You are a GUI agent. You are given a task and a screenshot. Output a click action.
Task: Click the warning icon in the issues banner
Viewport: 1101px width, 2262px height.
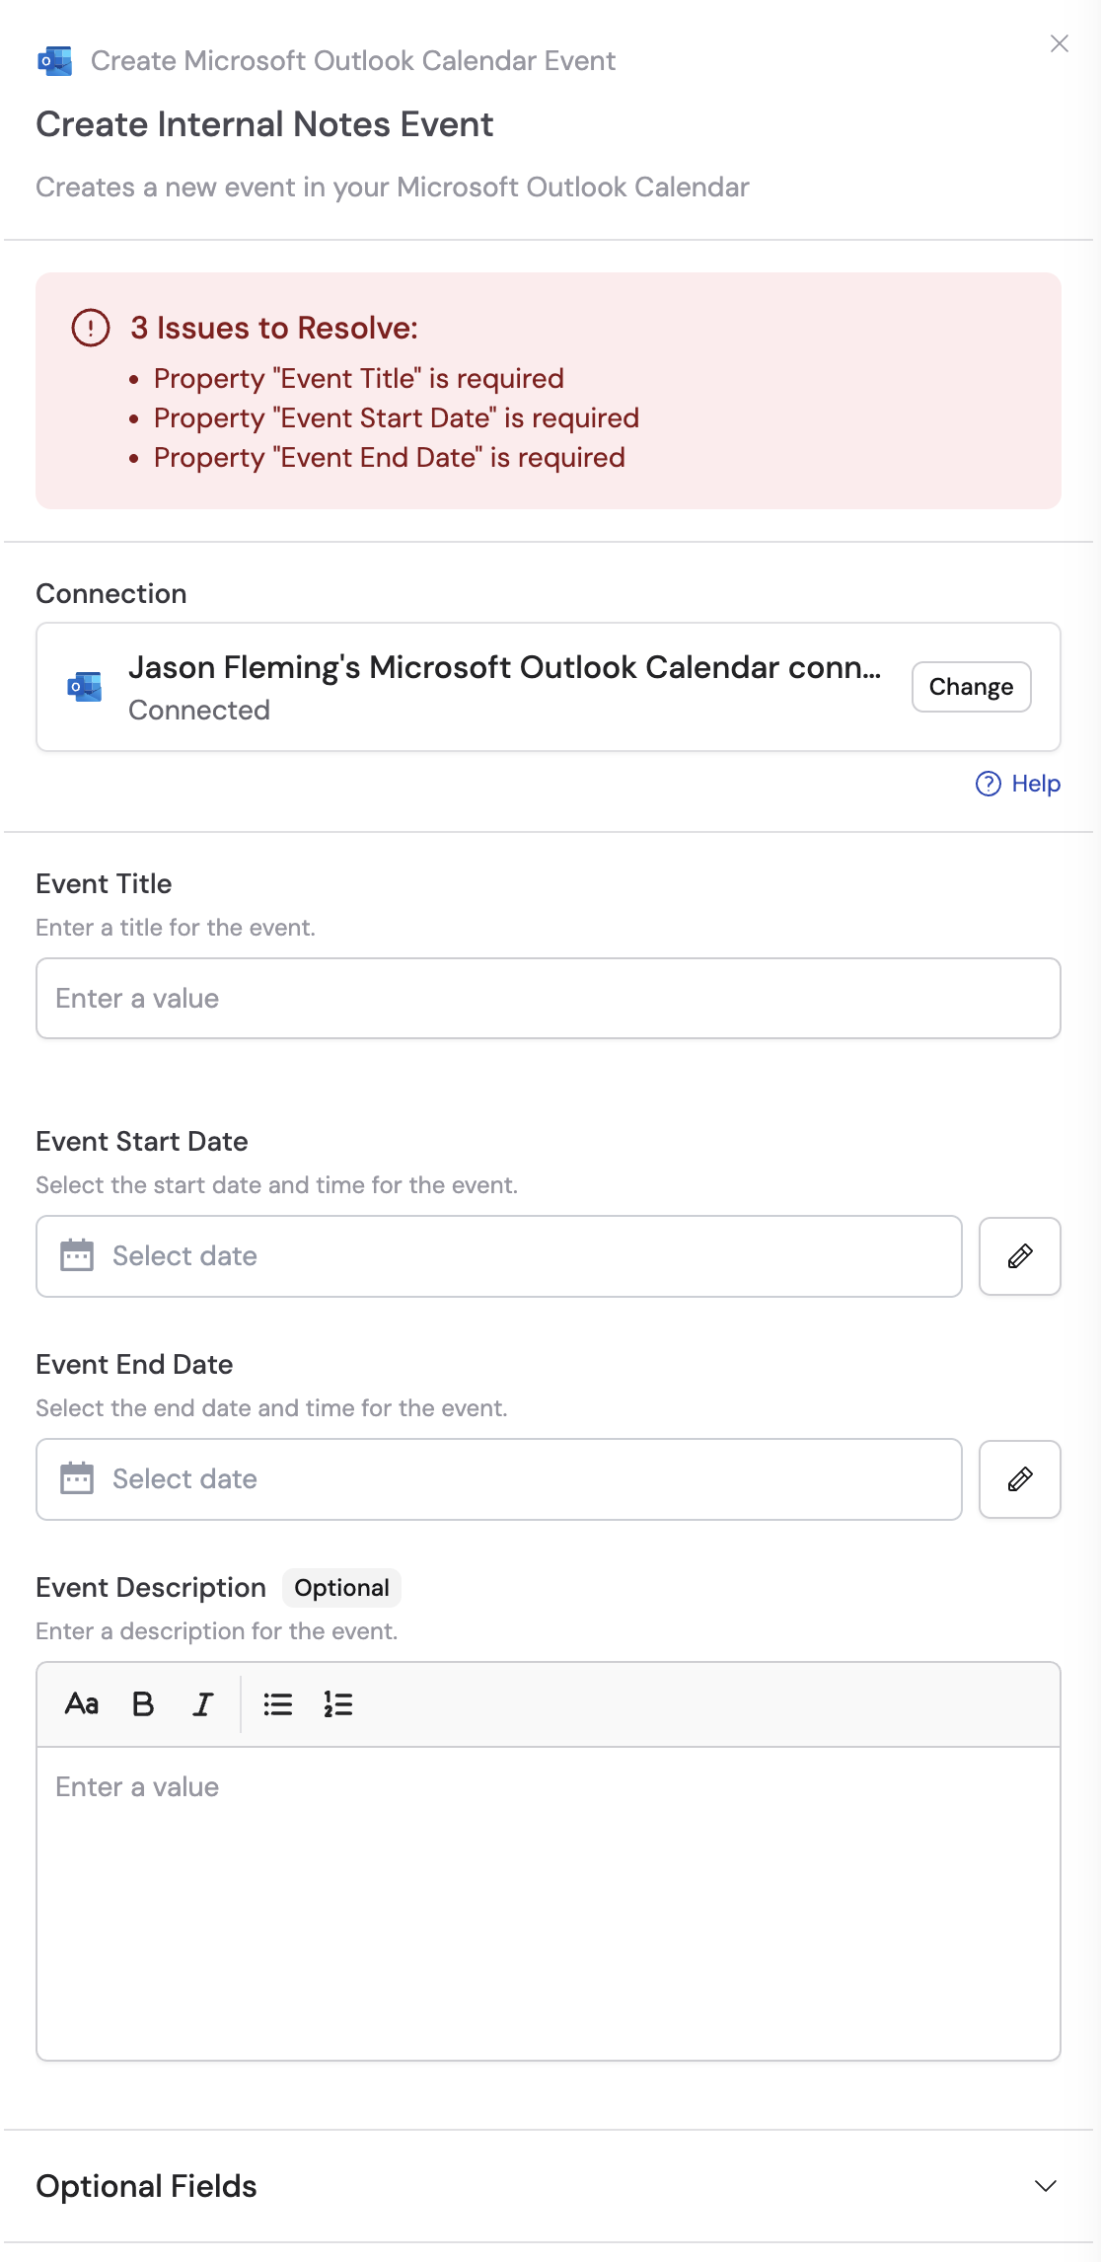(x=89, y=328)
